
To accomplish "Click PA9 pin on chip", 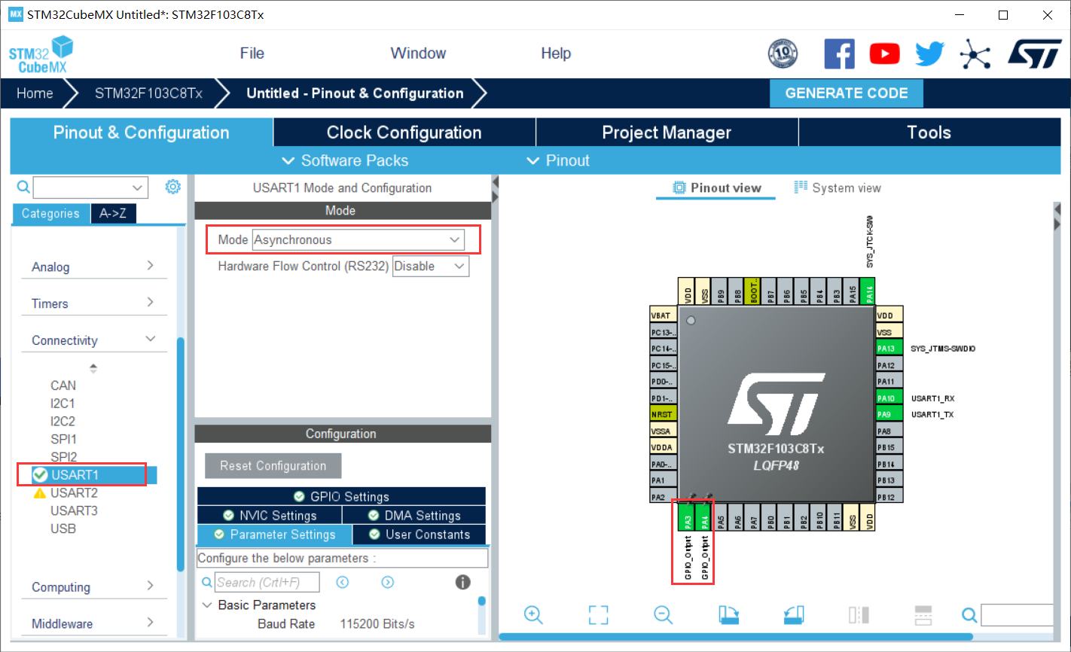I will point(889,415).
